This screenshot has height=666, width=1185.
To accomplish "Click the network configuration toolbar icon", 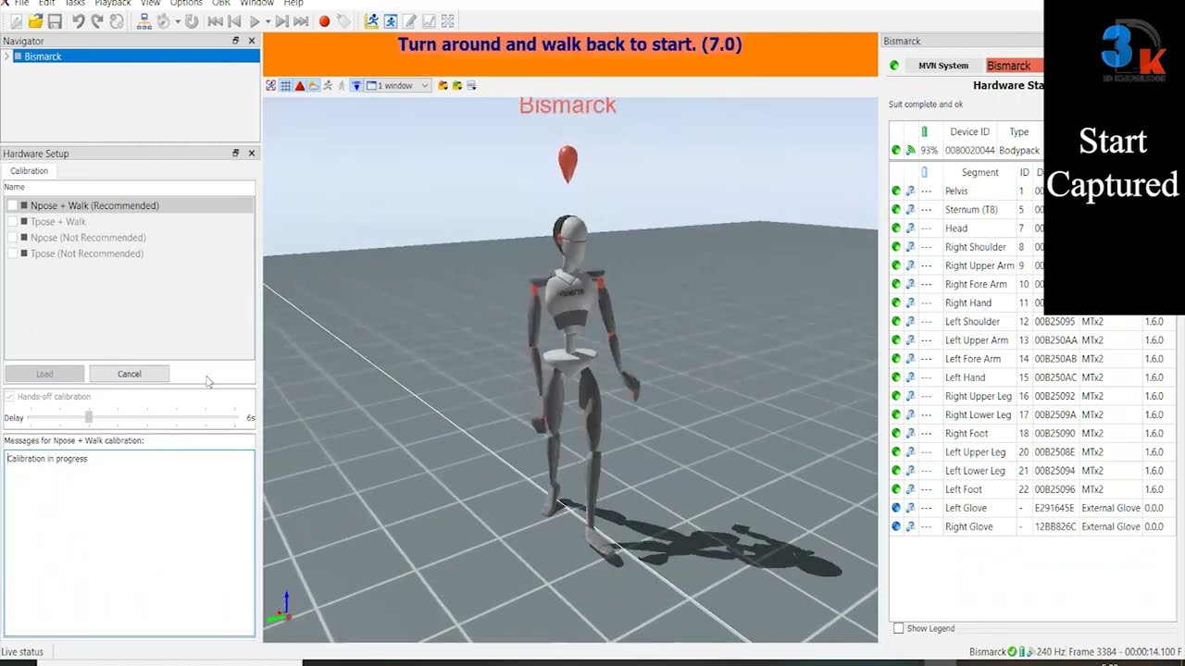I will (x=143, y=21).
